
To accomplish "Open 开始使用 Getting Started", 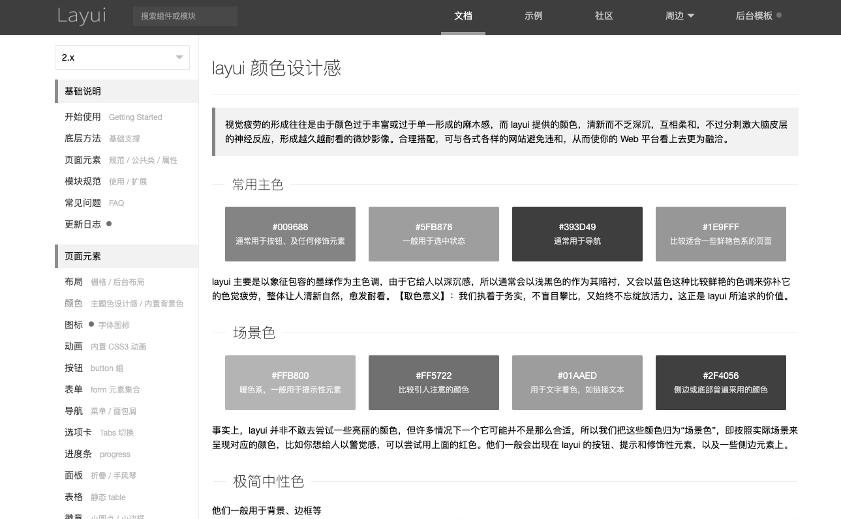I will (114, 117).
